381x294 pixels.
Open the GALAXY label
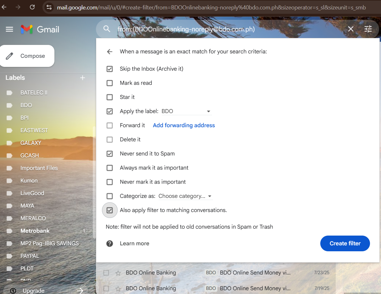(x=31, y=143)
